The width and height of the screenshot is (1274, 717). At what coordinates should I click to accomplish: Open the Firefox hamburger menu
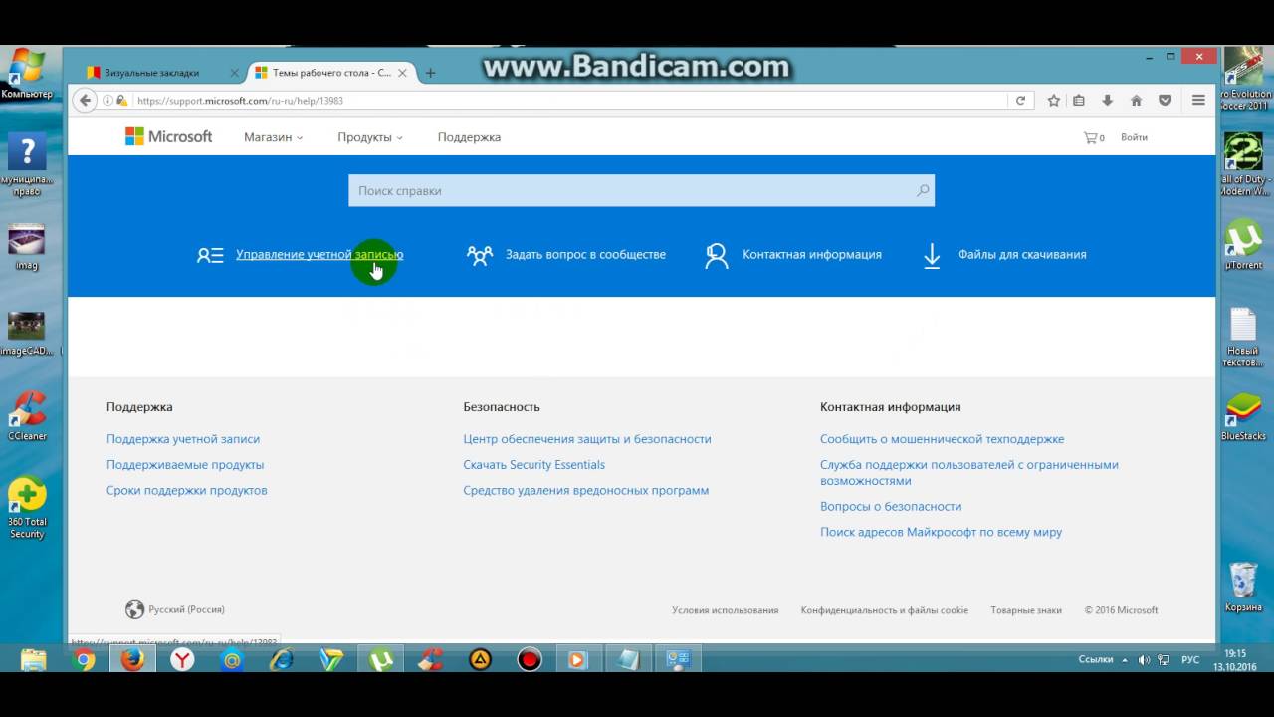[1198, 101]
